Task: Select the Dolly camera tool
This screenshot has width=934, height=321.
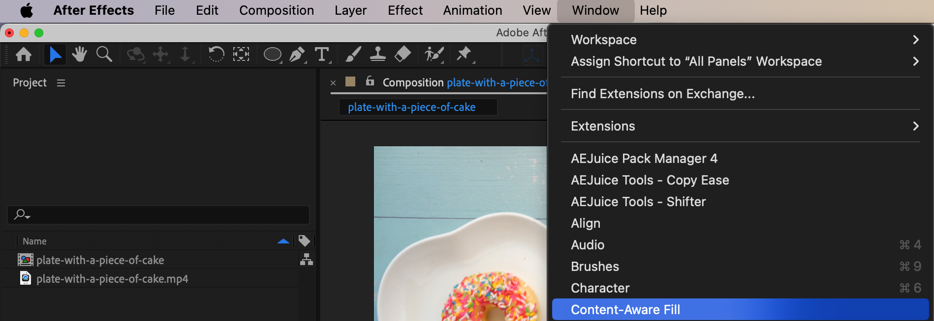Action: point(186,54)
